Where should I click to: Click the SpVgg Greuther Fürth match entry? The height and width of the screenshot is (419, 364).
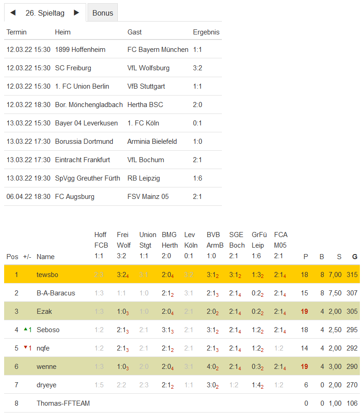click(x=88, y=178)
